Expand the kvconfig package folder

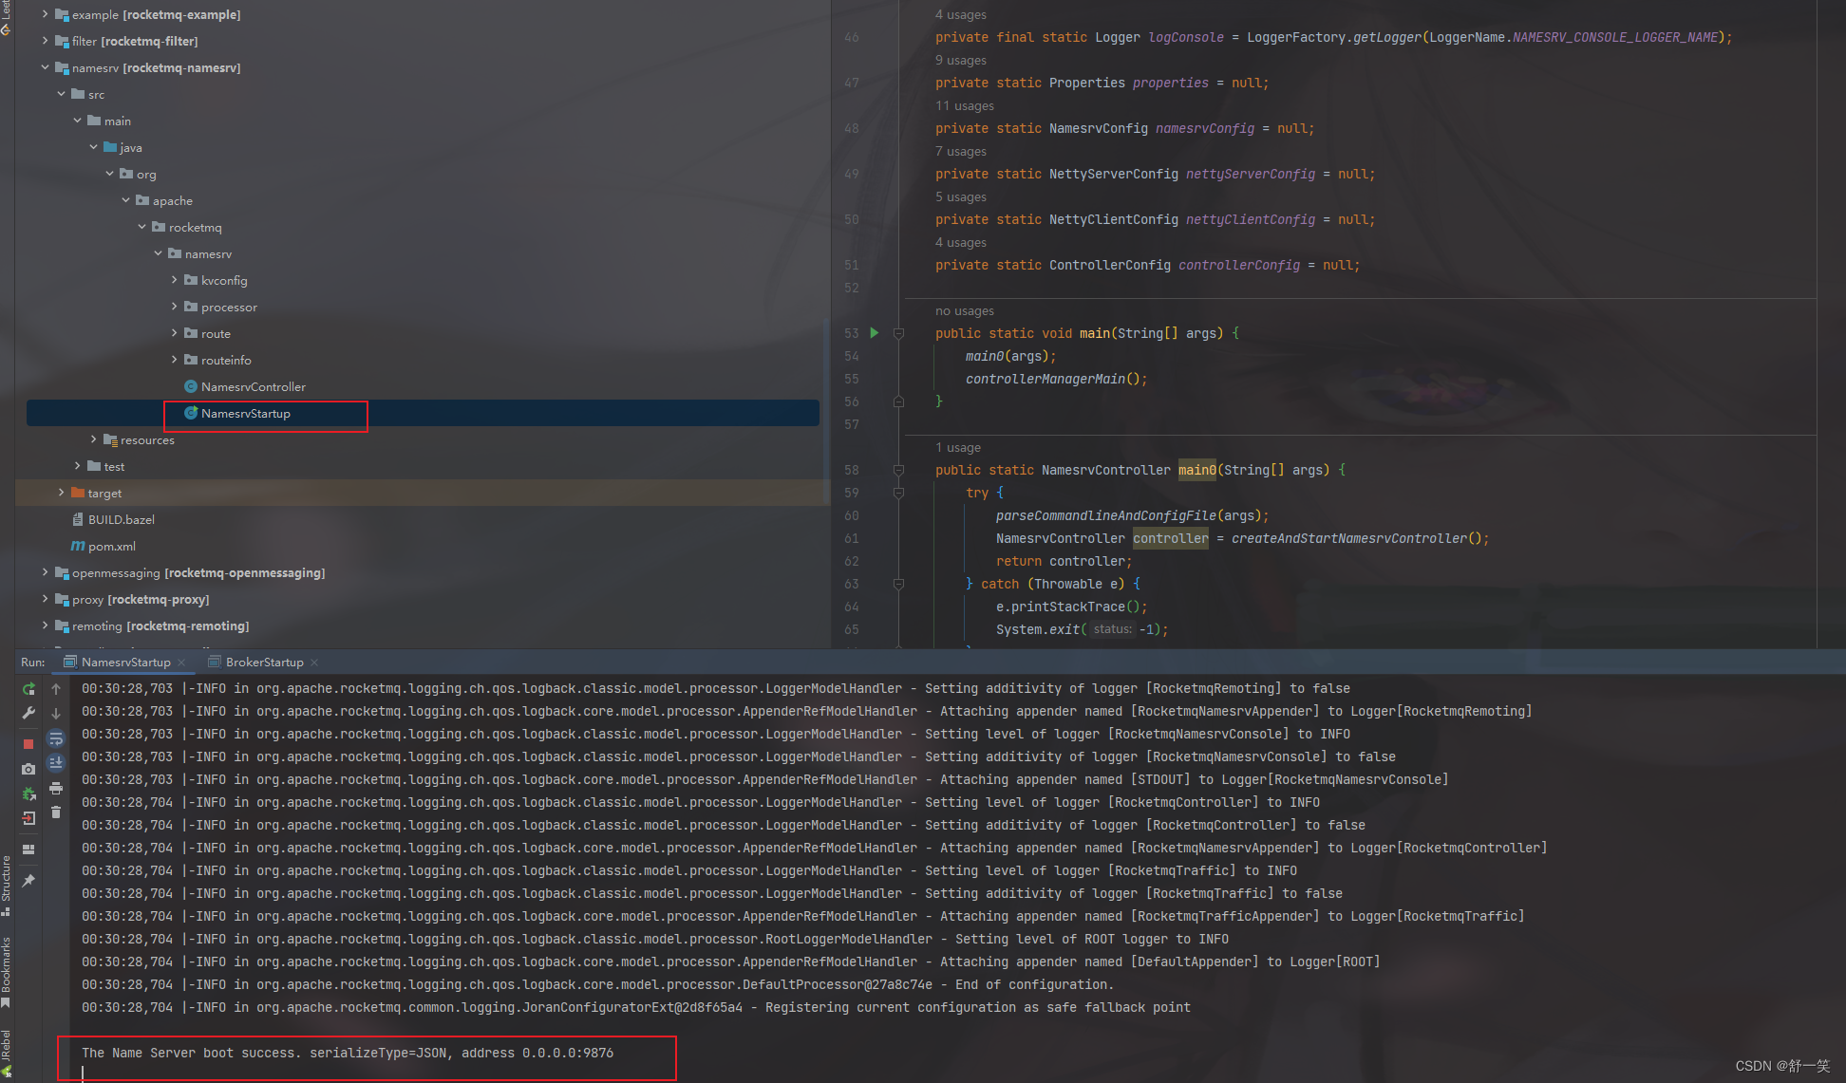175,280
